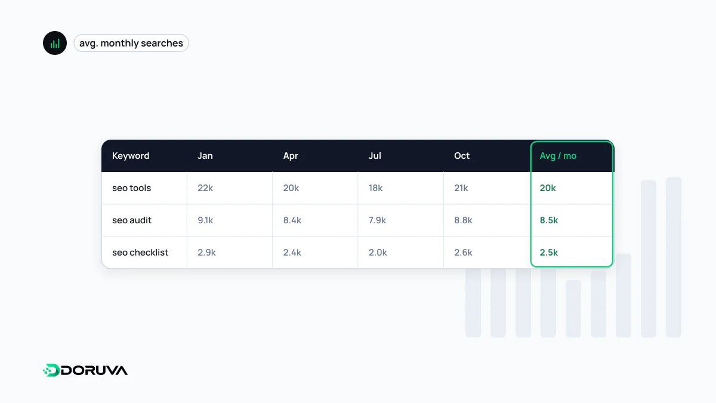
Task: Click the 7.9k July value
Action: [377, 220]
